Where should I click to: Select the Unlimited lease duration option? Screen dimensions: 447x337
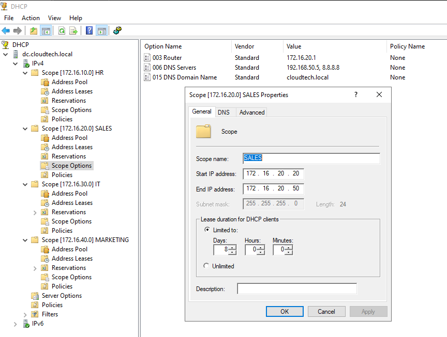207,266
